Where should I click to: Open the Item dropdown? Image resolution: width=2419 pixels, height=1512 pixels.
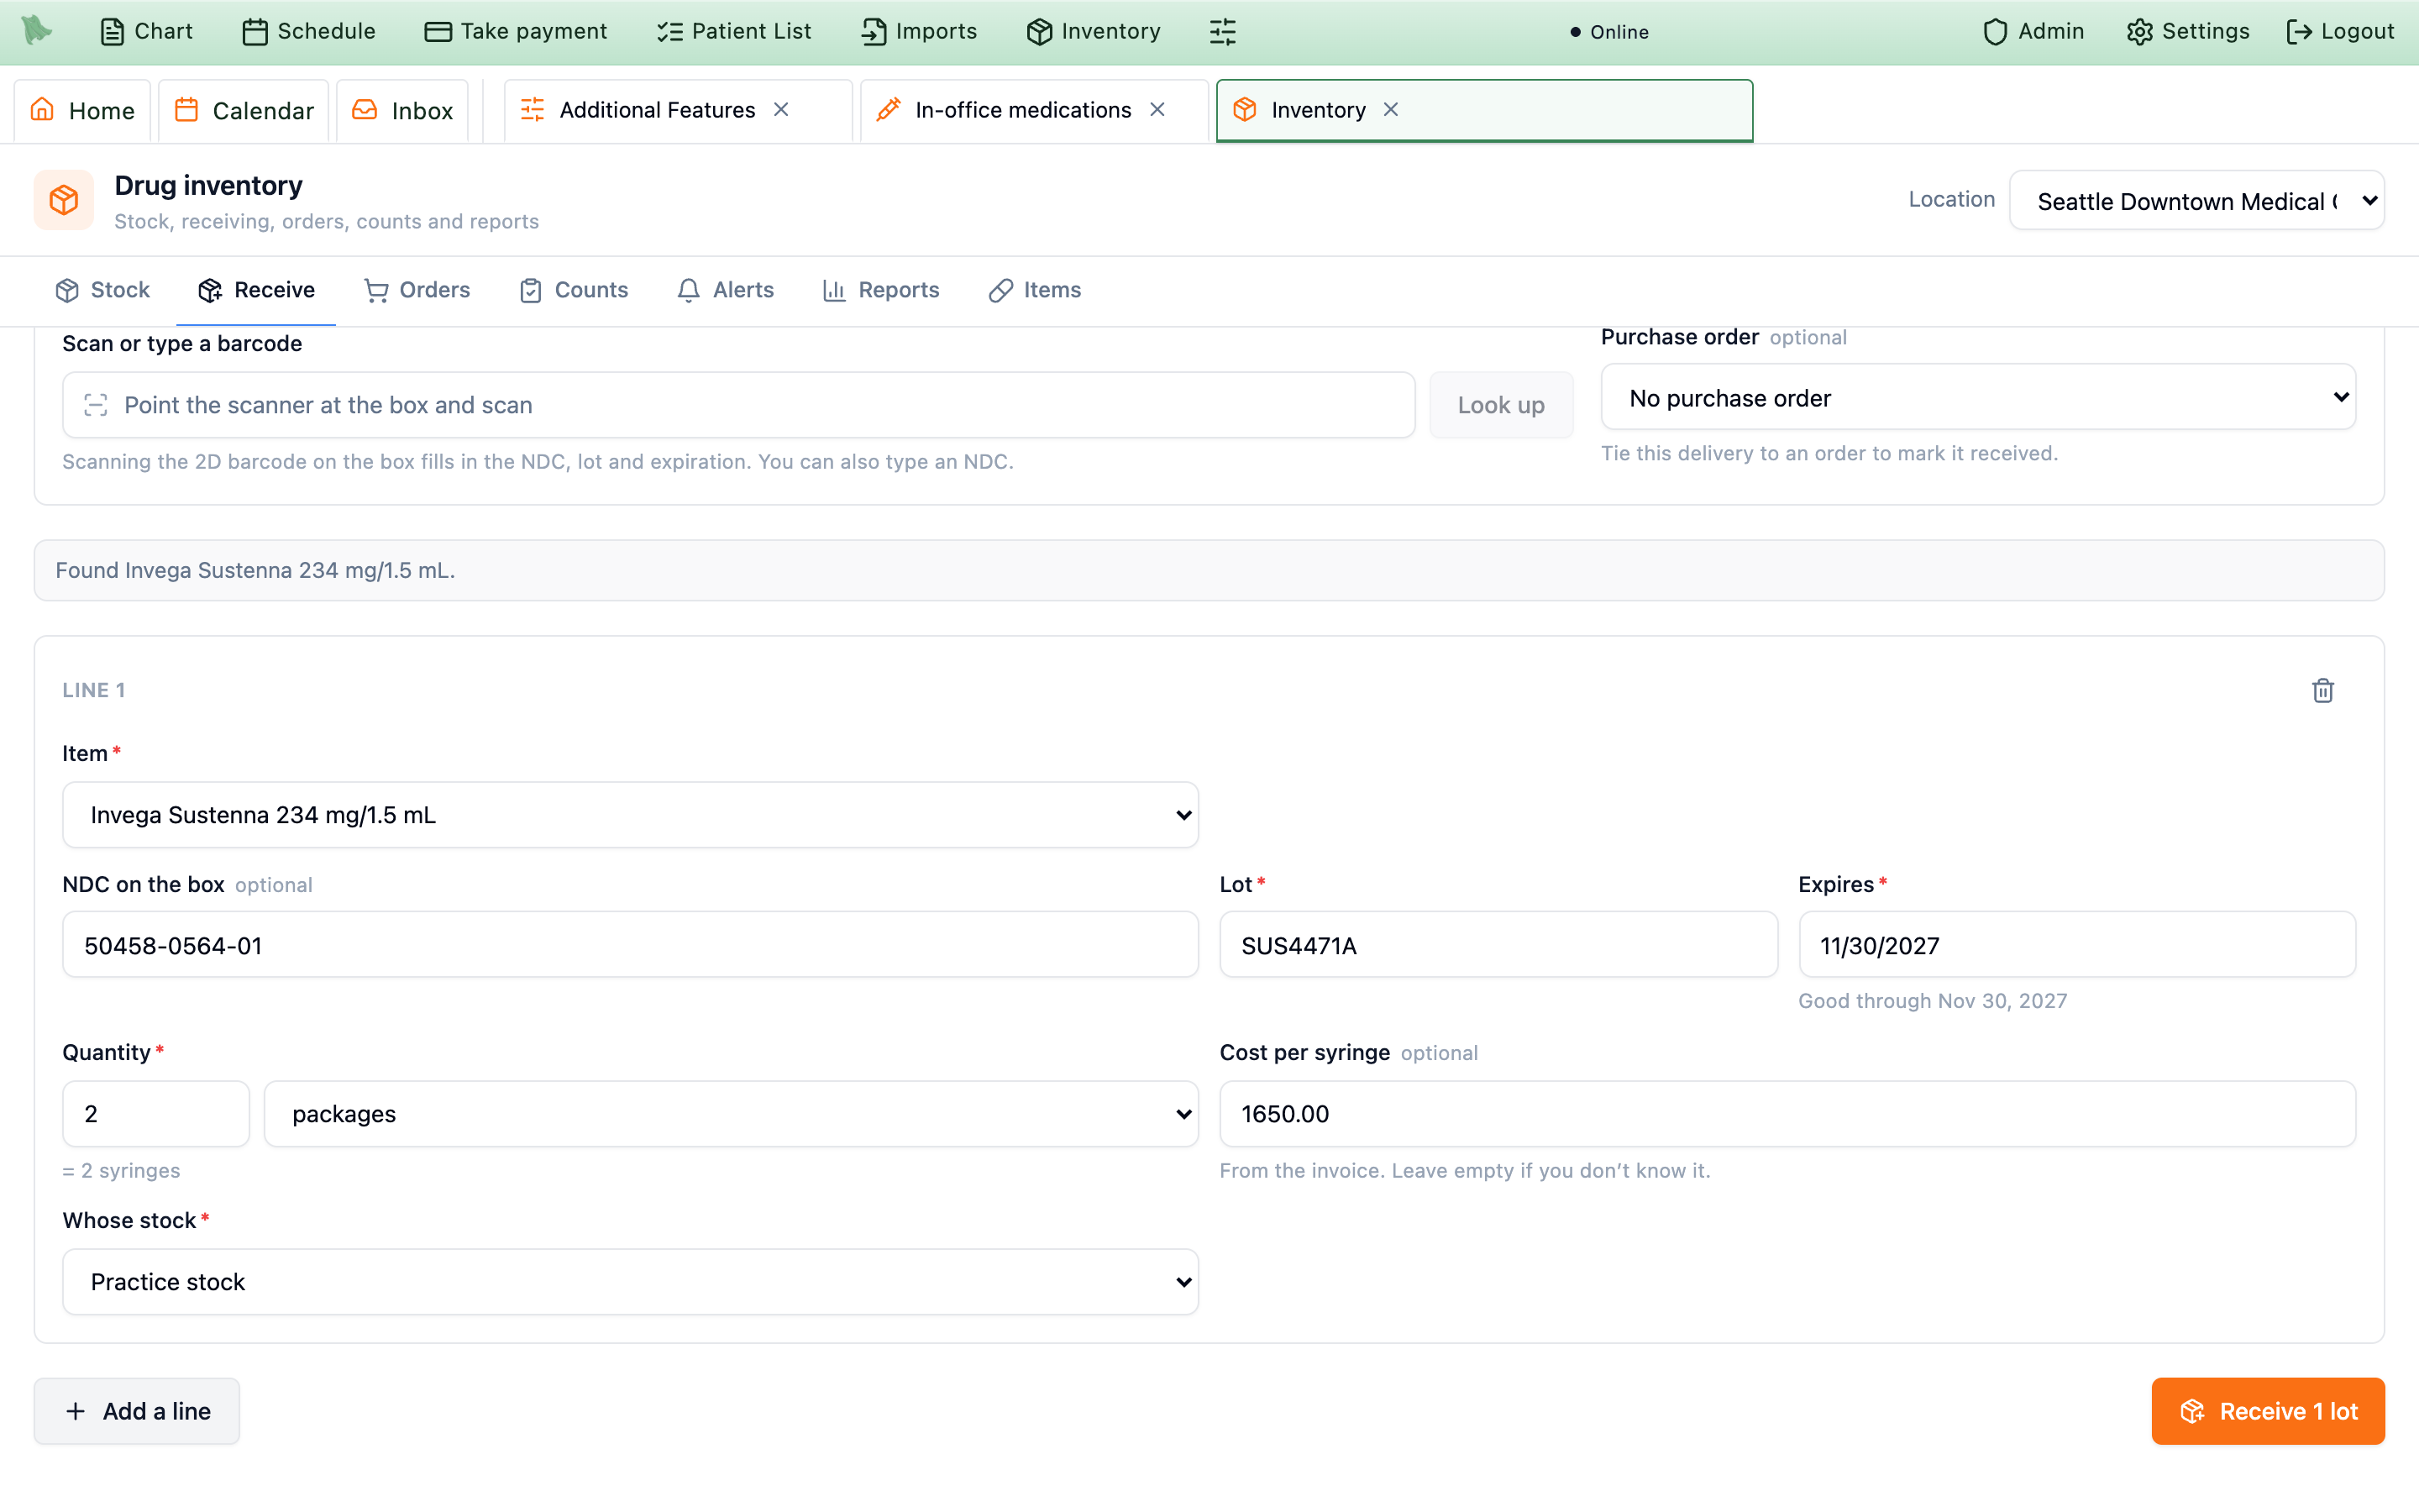[x=631, y=815]
